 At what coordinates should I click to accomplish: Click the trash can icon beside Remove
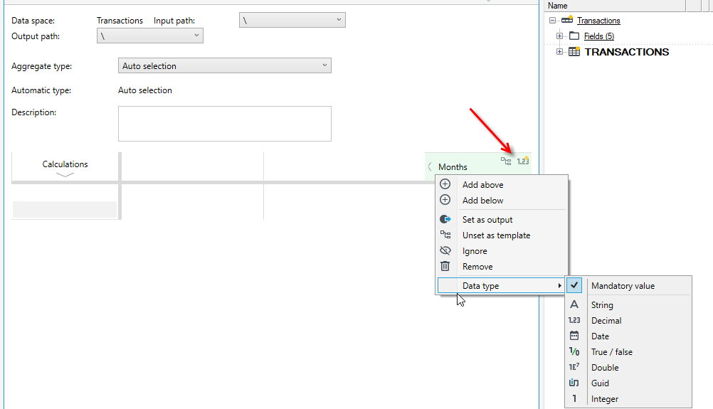coord(445,266)
